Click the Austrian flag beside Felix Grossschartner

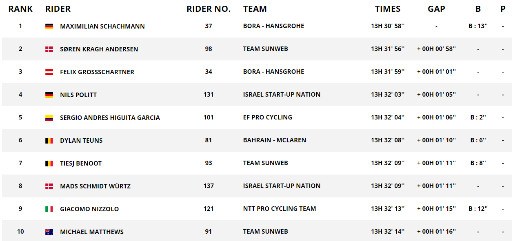pos(49,72)
